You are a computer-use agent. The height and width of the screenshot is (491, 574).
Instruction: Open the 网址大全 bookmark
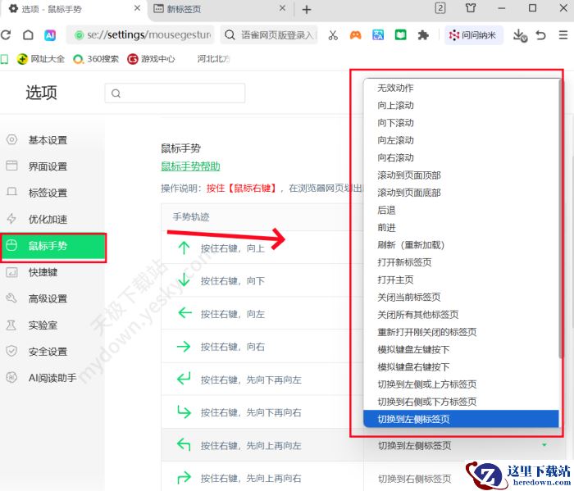(41, 59)
